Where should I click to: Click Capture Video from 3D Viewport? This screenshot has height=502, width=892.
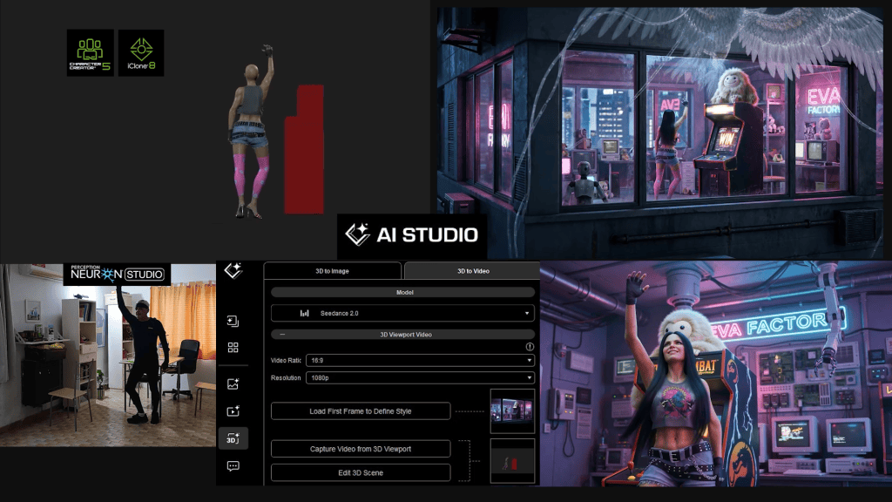click(x=361, y=449)
